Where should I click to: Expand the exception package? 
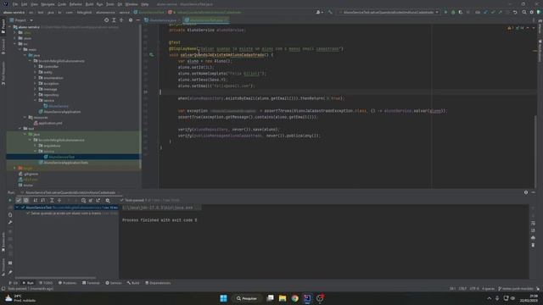(35, 83)
